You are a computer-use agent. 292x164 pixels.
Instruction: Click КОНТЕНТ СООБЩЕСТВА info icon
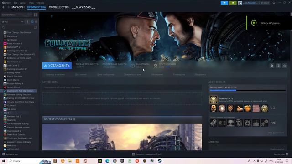point(74,119)
